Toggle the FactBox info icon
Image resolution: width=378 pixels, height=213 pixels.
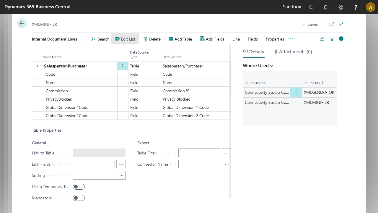[341, 39]
